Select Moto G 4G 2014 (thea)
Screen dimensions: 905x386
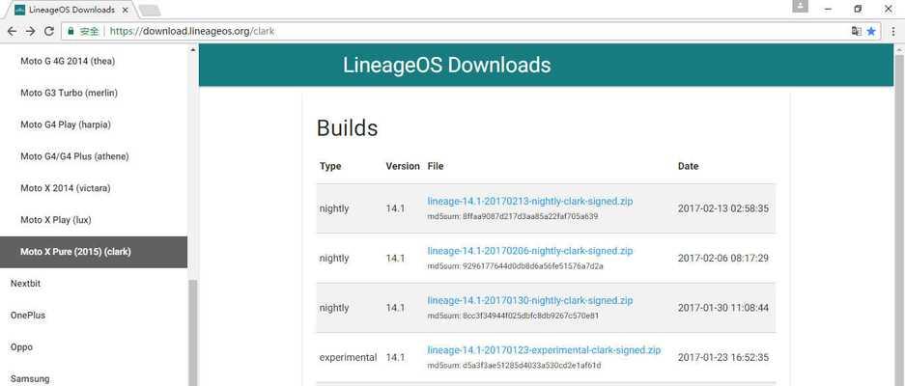click(x=68, y=61)
